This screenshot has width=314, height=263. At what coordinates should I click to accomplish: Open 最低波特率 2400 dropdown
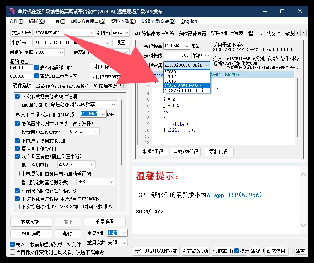coord(49,52)
